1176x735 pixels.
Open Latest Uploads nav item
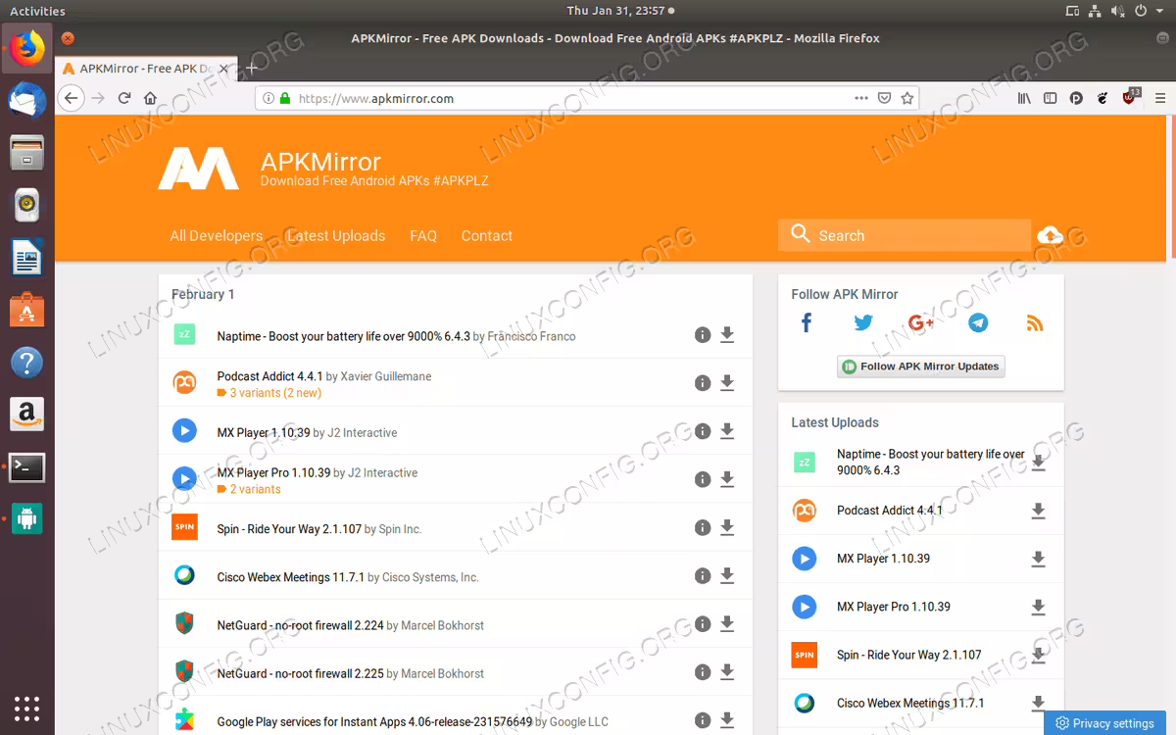pos(336,236)
